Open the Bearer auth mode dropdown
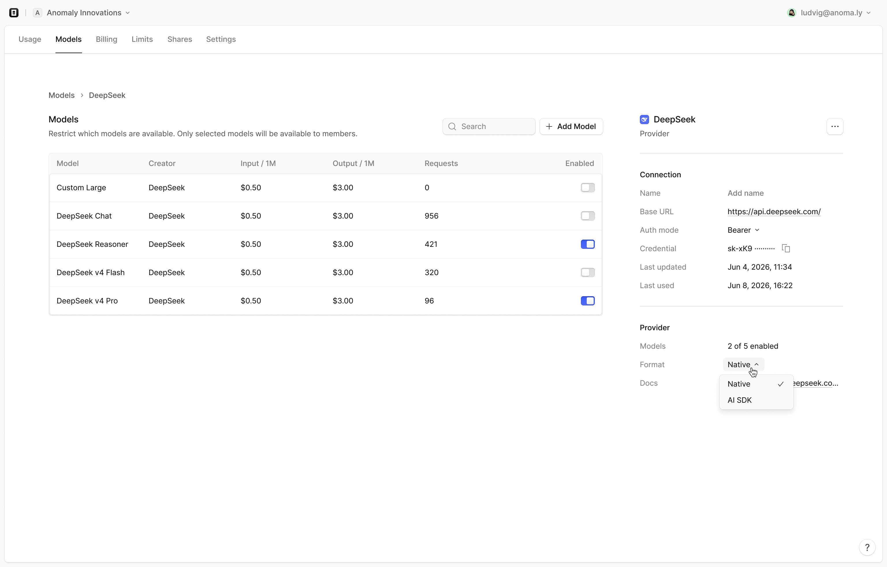 (x=743, y=230)
